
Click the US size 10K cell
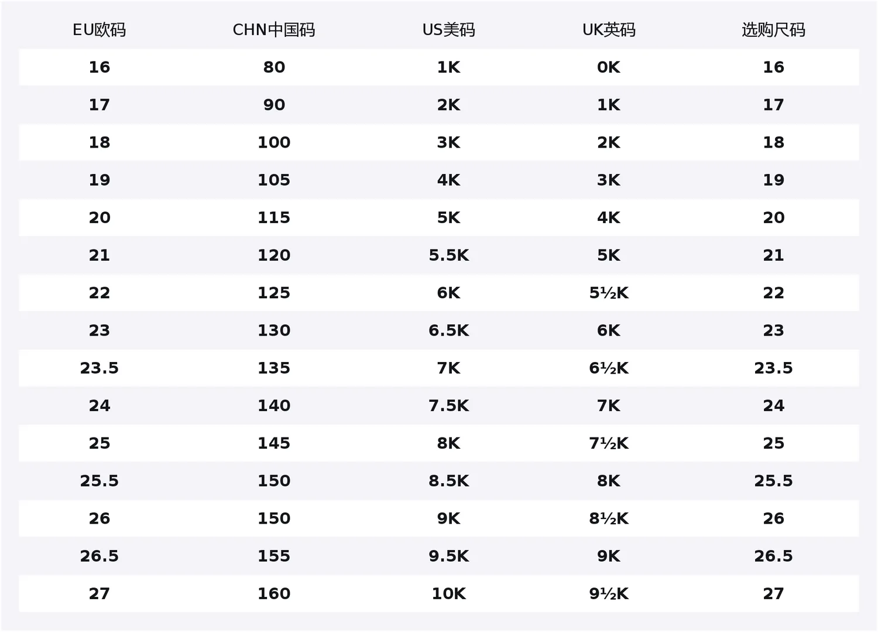pyautogui.click(x=449, y=594)
